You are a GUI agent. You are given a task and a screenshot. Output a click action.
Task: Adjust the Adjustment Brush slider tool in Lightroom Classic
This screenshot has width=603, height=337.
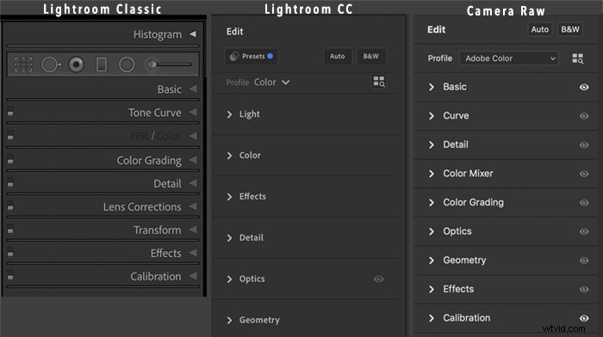coord(169,64)
